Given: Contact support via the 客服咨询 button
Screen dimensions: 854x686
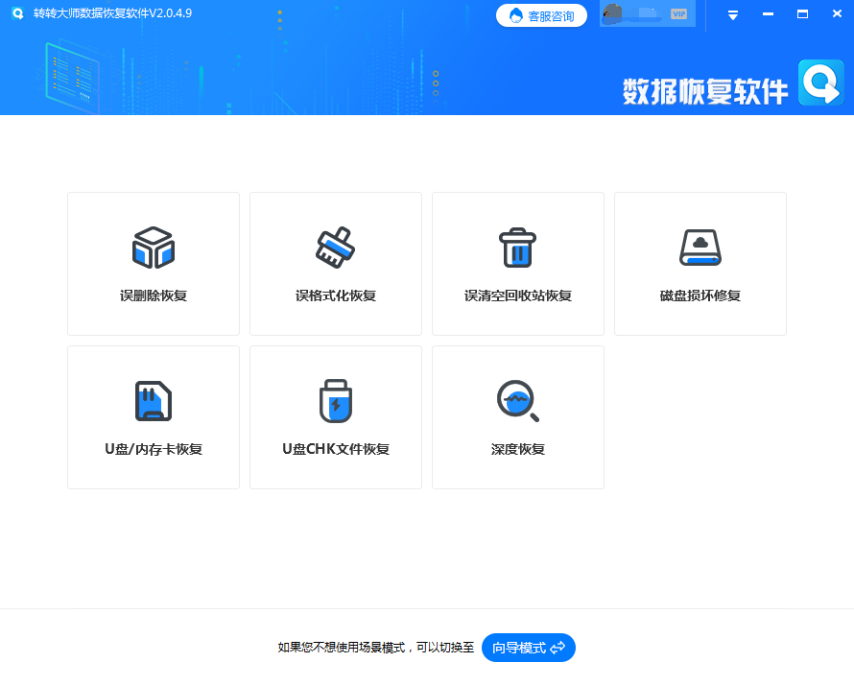Looking at the screenshot, I should pyautogui.click(x=541, y=14).
